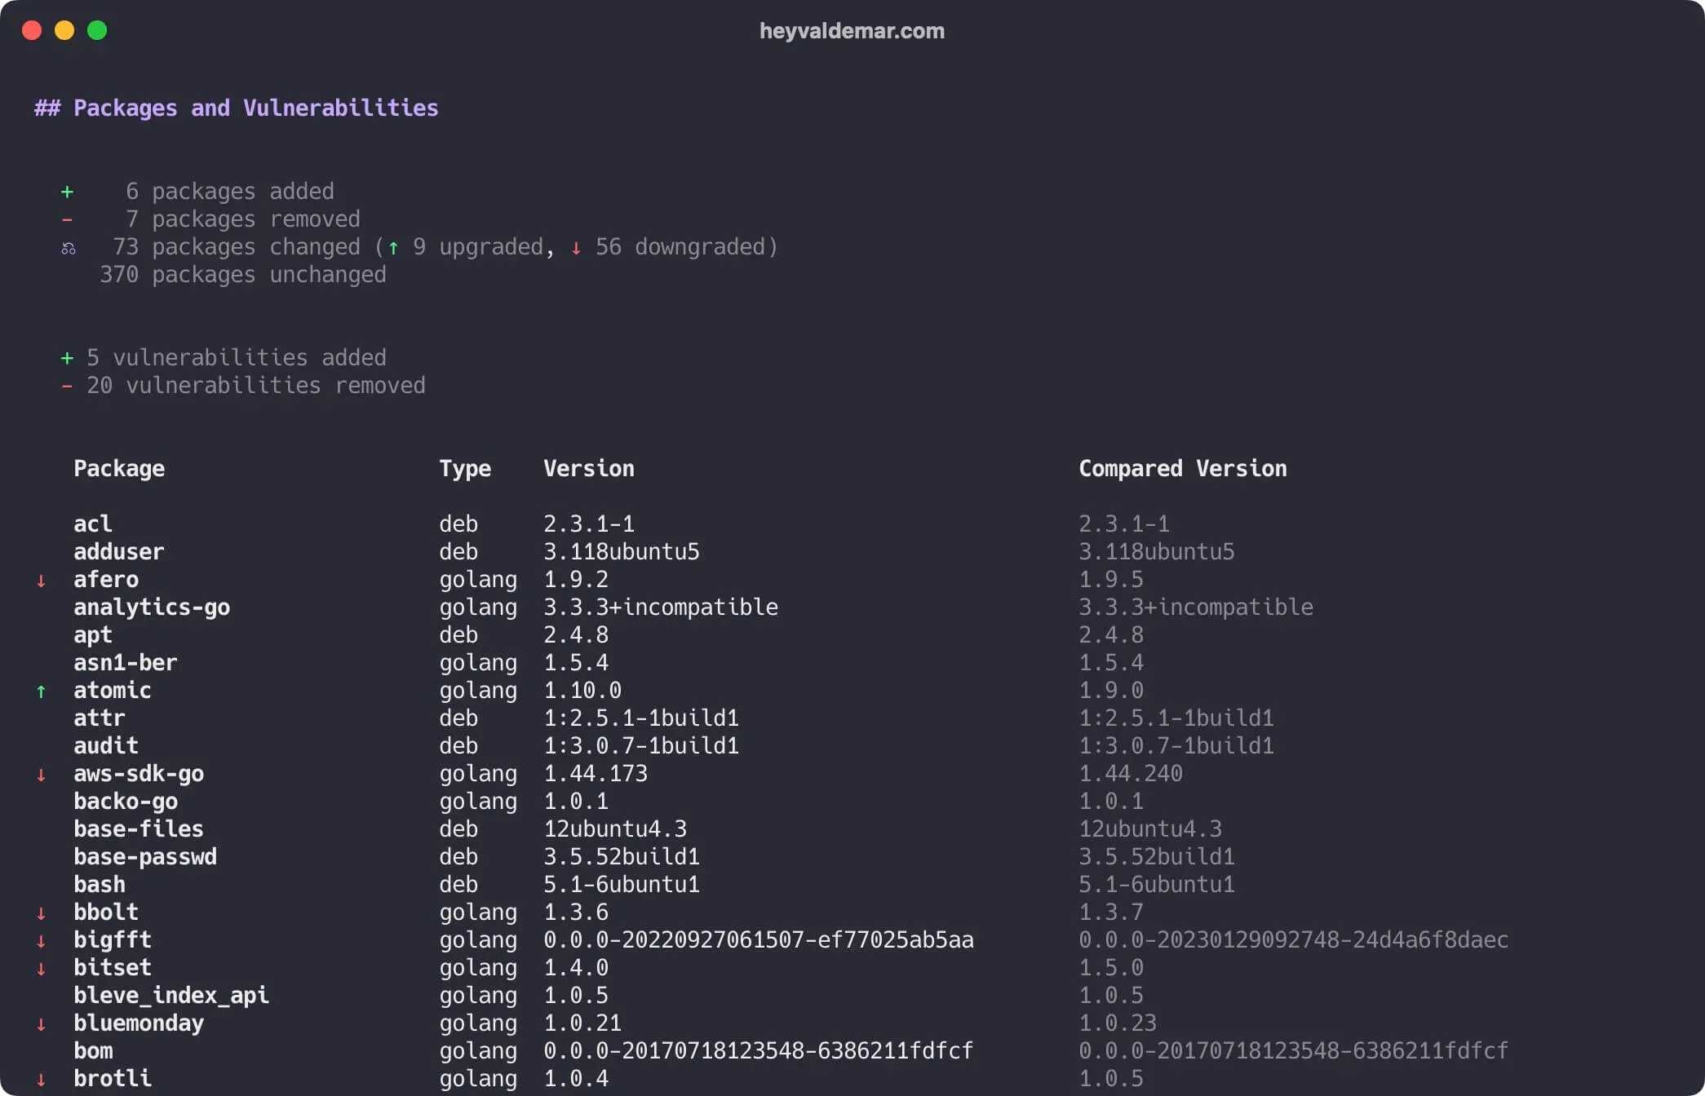Click the red minus before packages removed
Image resolution: width=1705 pixels, height=1096 pixels.
[x=67, y=220]
